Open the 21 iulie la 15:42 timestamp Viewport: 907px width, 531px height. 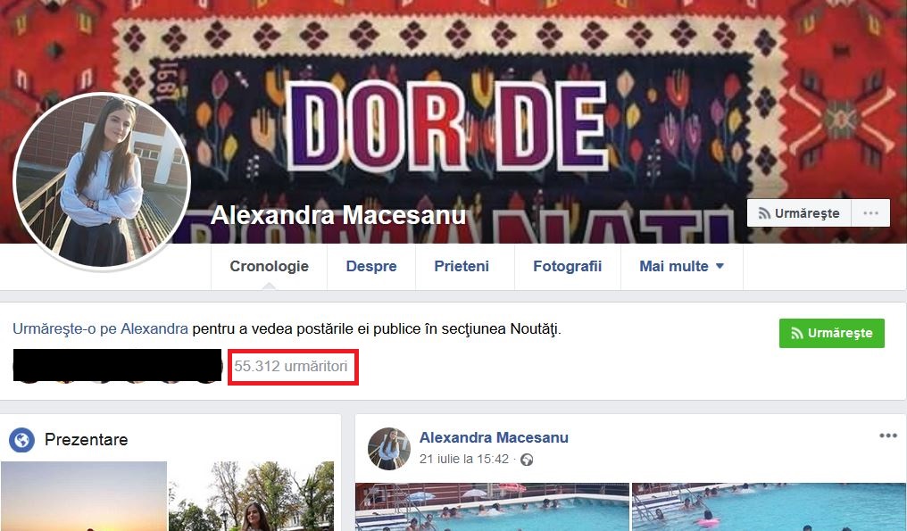point(464,460)
